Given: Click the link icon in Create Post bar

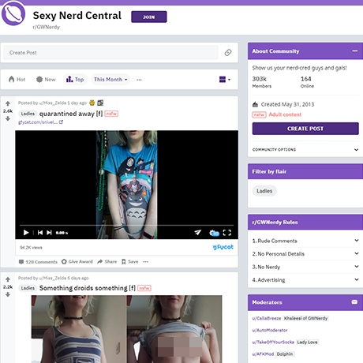Looking at the screenshot, I should pyautogui.click(x=228, y=52).
